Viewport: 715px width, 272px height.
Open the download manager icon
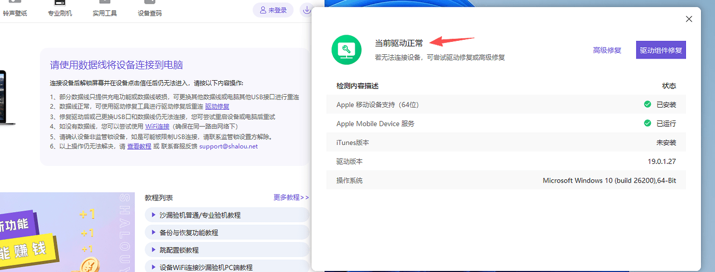point(307,10)
